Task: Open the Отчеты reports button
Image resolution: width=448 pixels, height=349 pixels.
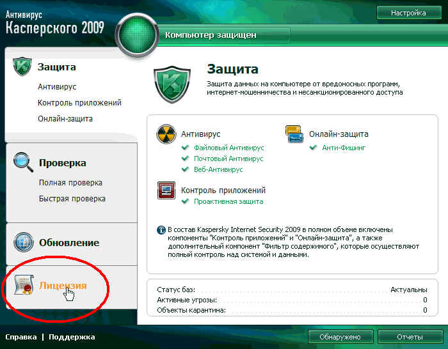Action: pyautogui.click(x=410, y=337)
